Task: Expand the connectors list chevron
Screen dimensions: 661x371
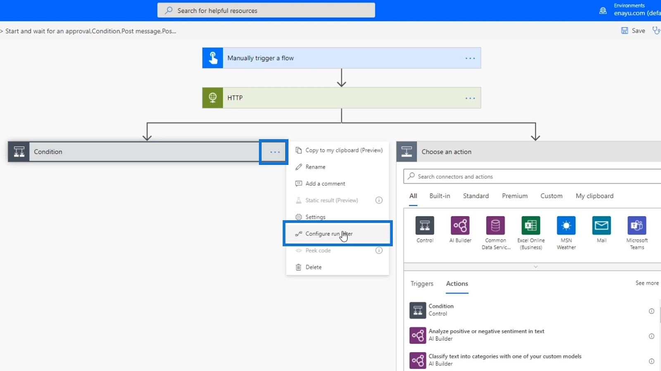Action: [x=535, y=267]
